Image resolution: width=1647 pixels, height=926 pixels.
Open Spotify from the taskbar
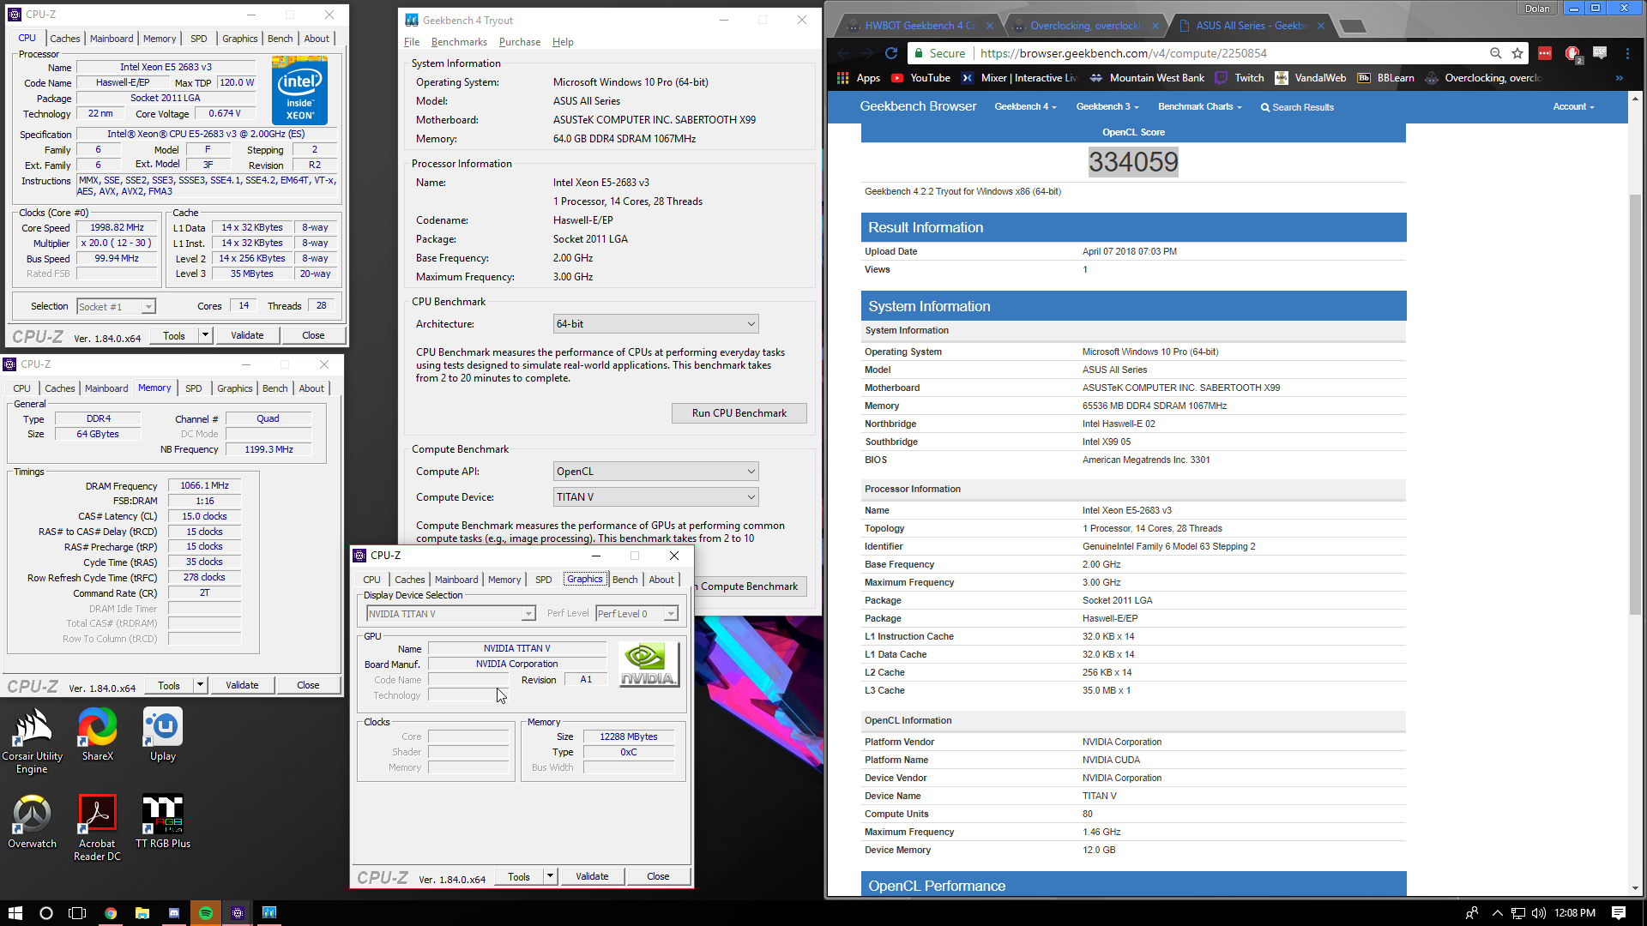pyautogui.click(x=206, y=913)
